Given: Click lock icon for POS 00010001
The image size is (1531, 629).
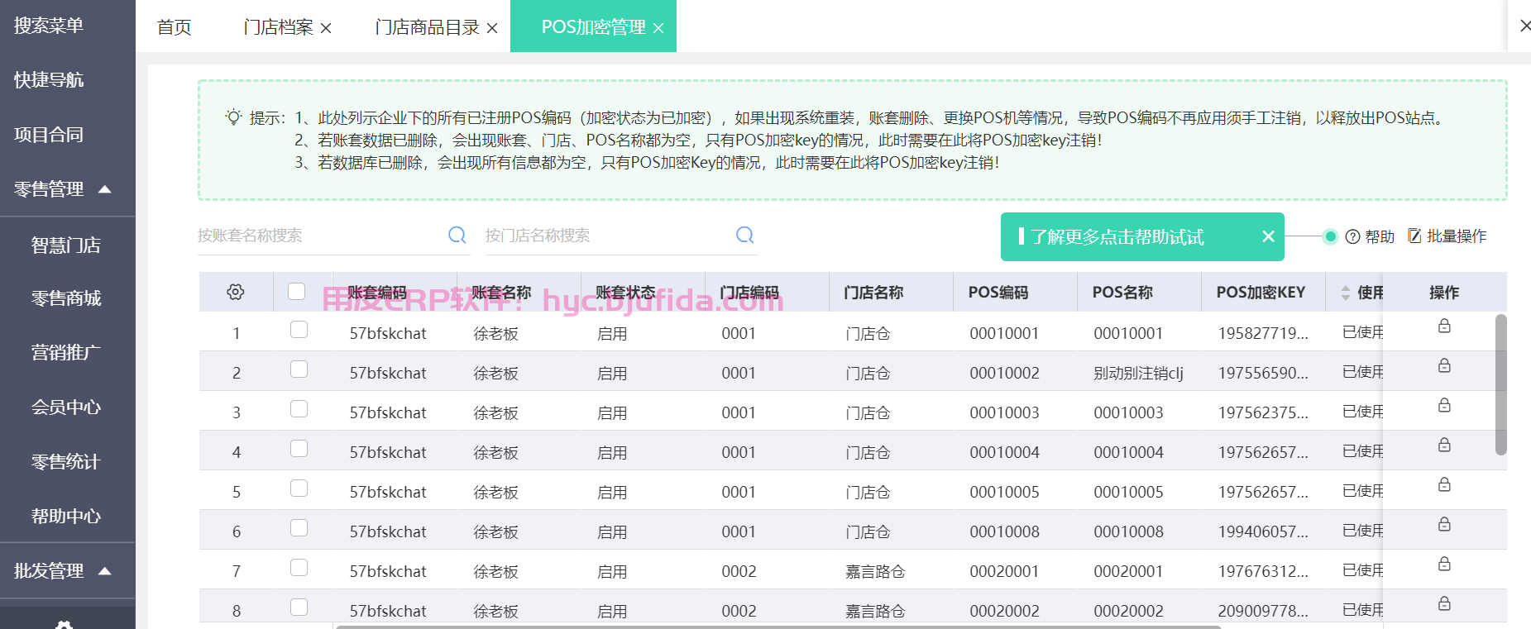Looking at the screenshot, I should (1444, 326).
